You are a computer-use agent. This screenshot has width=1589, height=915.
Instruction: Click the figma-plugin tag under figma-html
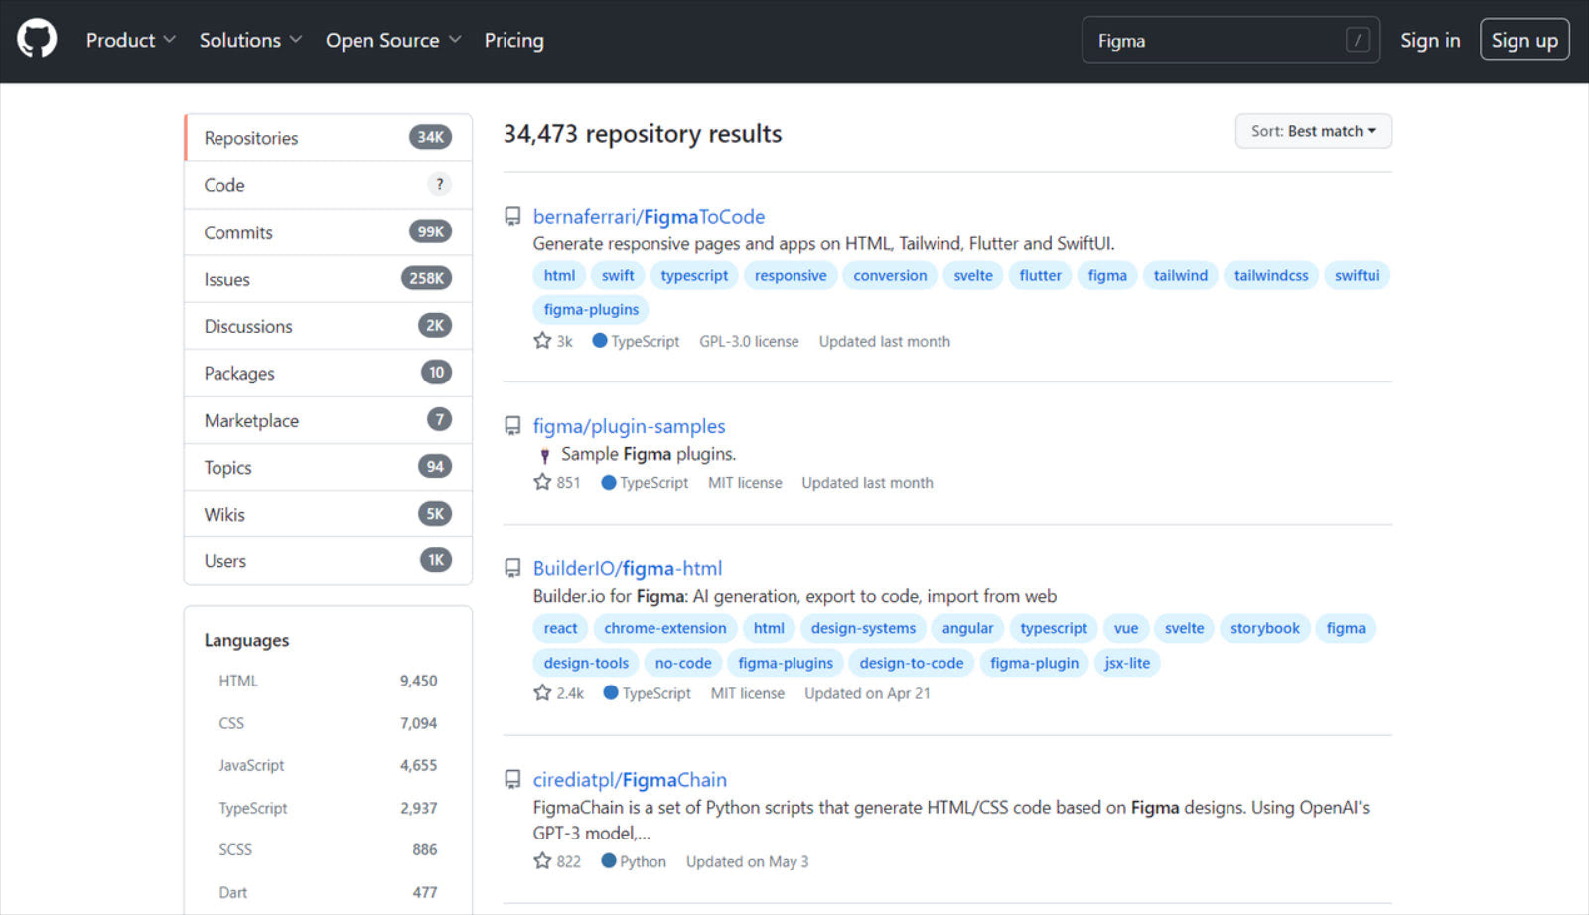1034,663
